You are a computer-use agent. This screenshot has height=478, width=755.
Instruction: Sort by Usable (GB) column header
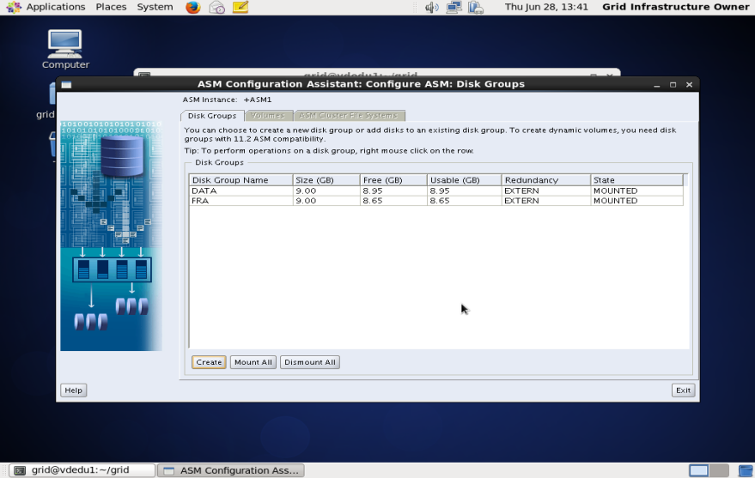tap(464, 180)
